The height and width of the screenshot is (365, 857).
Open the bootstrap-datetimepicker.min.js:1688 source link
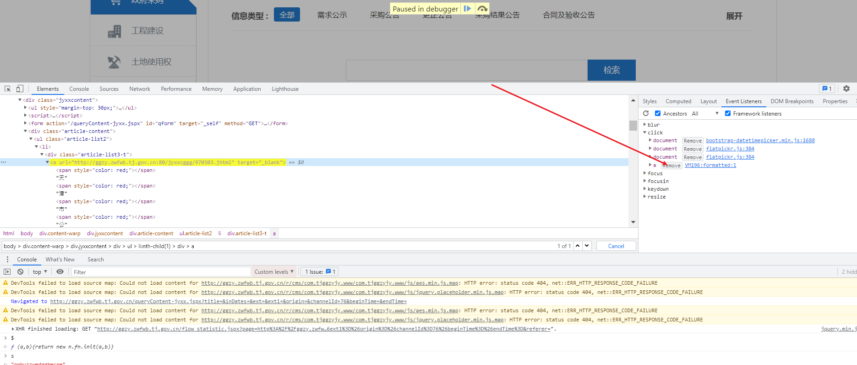[x=760, y=140]
